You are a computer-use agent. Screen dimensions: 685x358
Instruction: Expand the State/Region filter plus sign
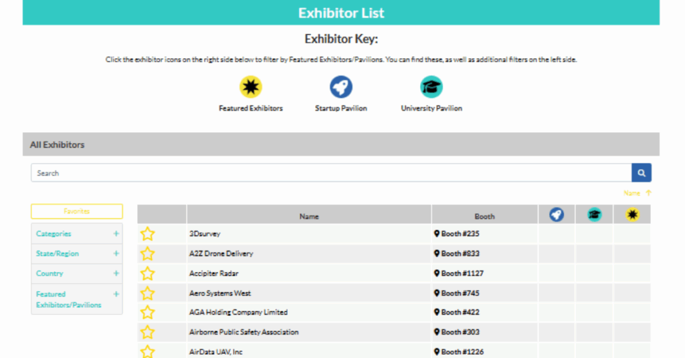pyautogui.click(x=116, y=253)
